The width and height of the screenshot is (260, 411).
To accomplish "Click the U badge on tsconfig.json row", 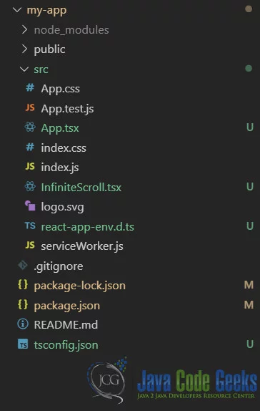I will click(250, 344).
